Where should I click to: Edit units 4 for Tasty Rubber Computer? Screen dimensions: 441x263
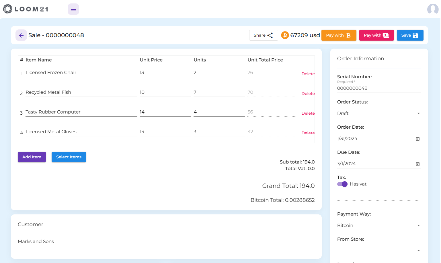[219, 112]
